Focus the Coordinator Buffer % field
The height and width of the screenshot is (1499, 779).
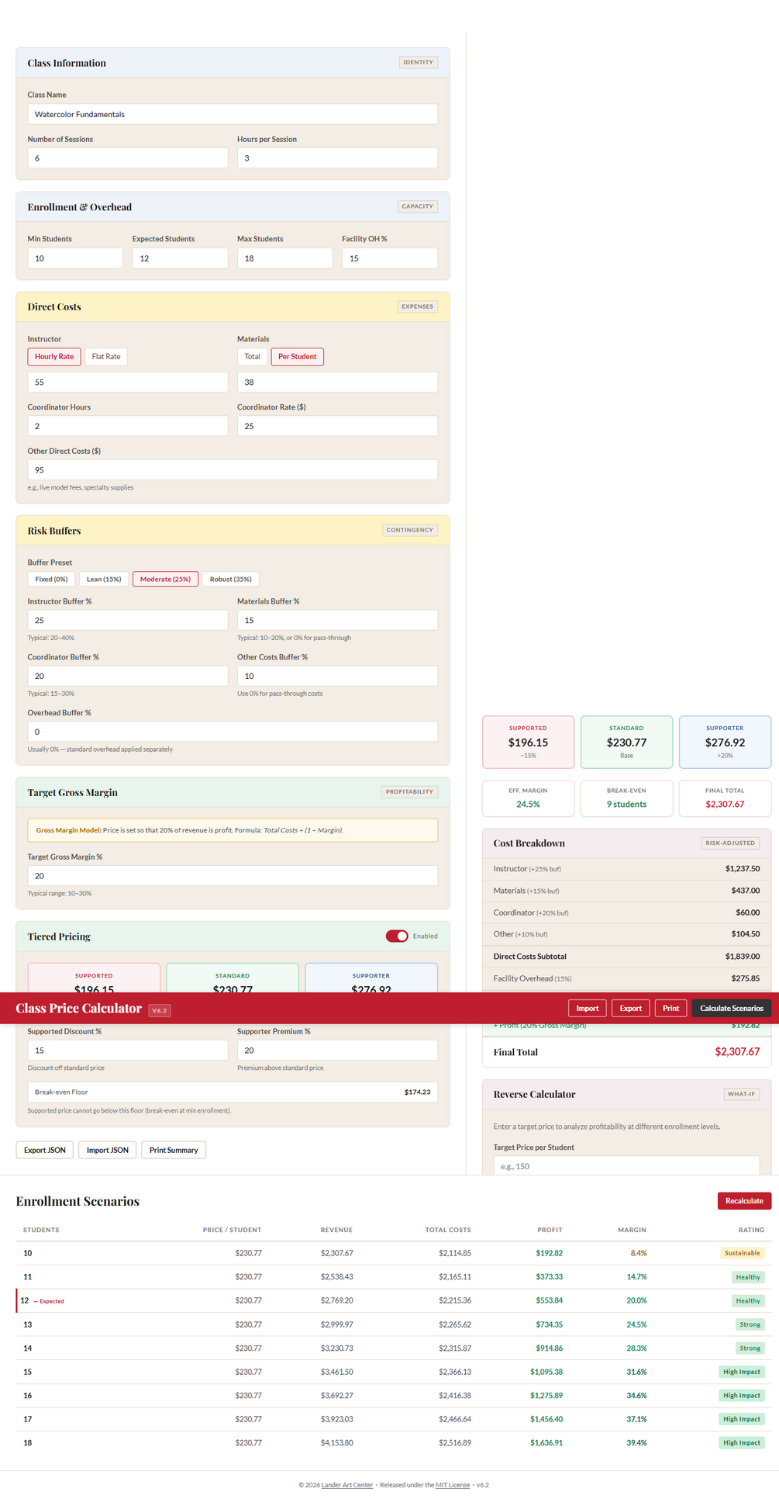click(x=128, y=676)
